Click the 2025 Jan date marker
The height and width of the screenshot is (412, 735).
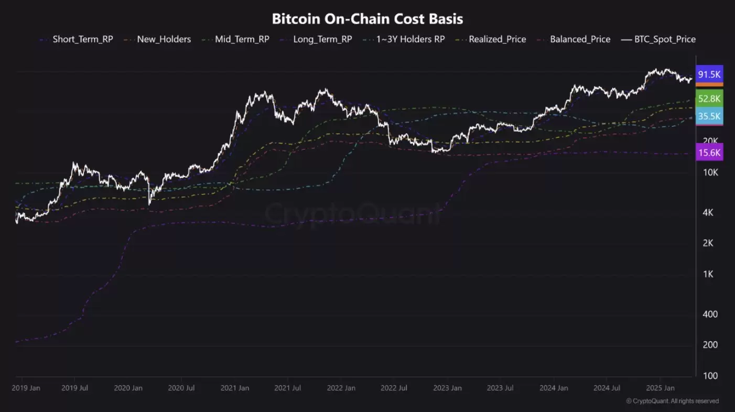coord(660,388)
